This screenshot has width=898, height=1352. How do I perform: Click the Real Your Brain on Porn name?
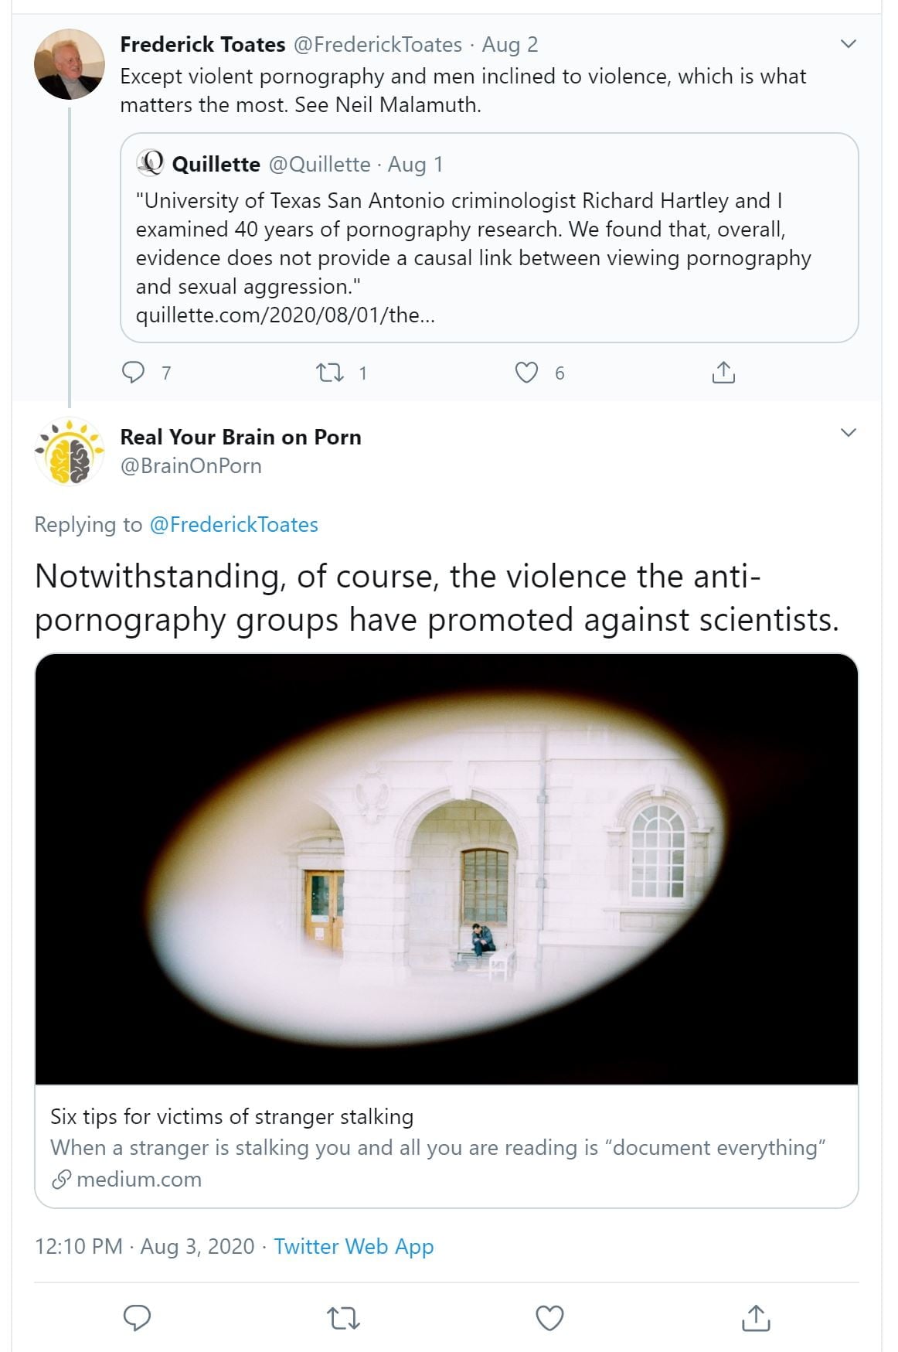click(240, 437)
